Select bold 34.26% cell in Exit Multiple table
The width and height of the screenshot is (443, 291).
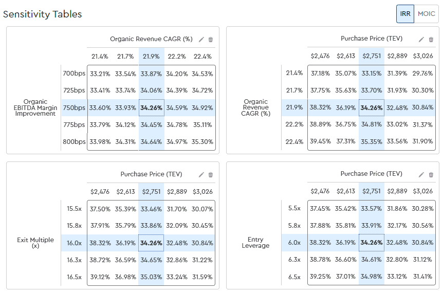(x=151, y=243)
